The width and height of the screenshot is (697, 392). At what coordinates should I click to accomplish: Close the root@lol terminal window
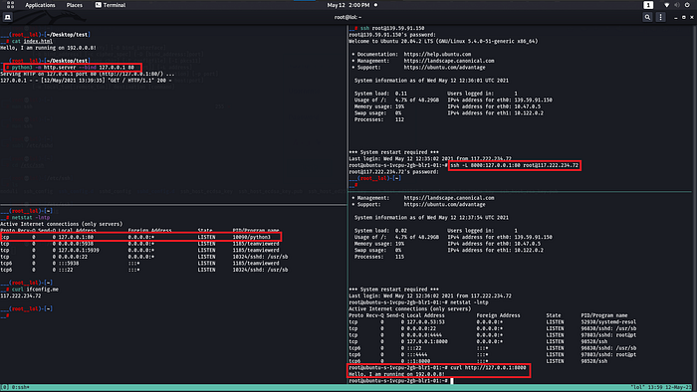tap(692, 17)
